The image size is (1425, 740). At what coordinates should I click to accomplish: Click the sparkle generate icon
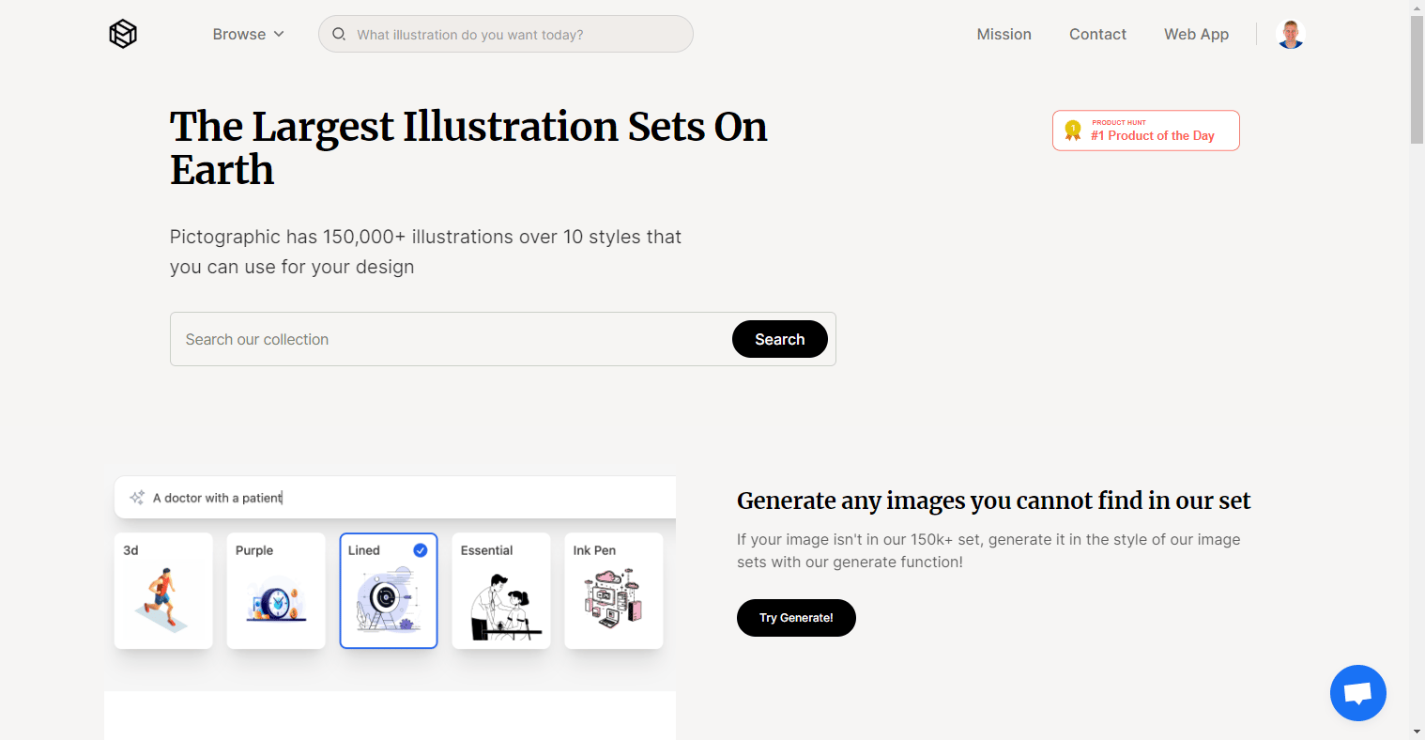click(137, 498)
